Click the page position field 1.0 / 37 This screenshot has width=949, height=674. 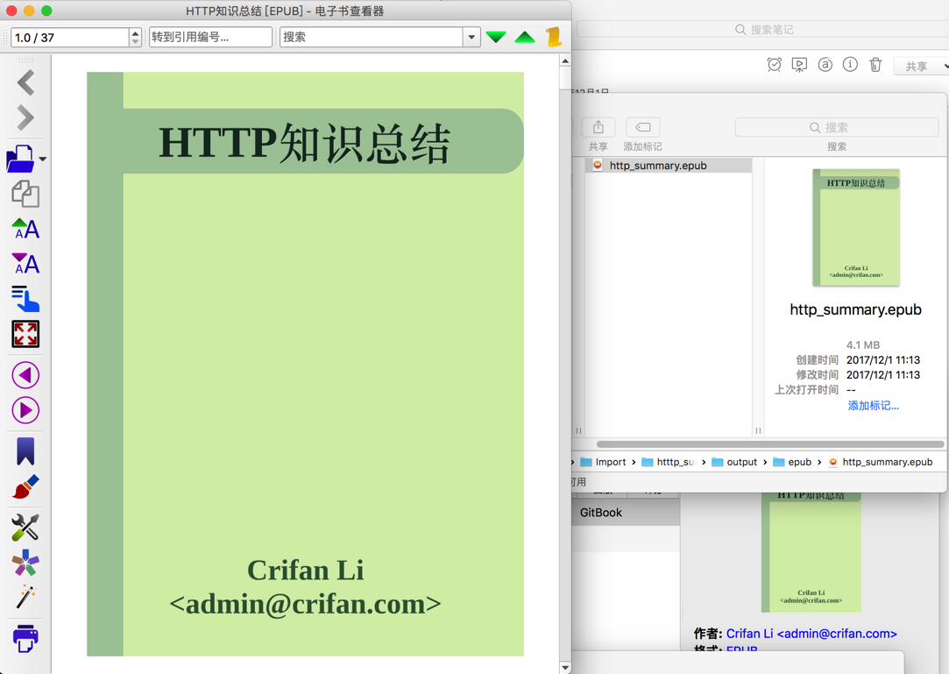tap(69, 38)
